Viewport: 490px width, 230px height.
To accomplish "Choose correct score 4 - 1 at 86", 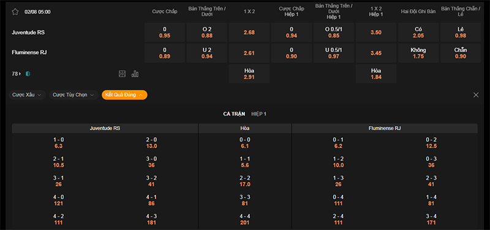I will point(151,201).
